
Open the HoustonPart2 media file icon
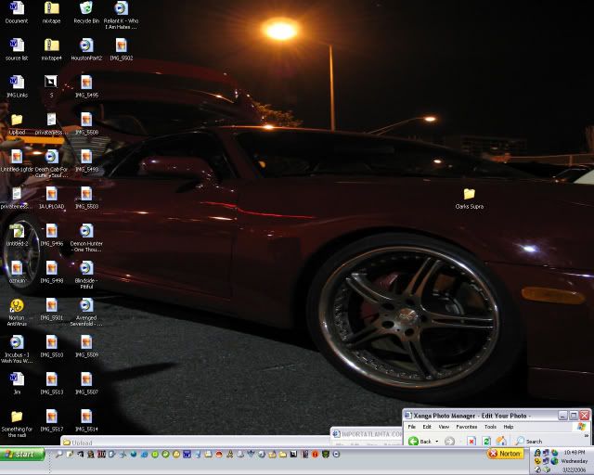click(86, 45)
